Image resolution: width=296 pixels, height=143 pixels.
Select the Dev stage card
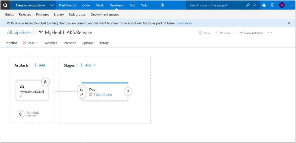point(105,92)
